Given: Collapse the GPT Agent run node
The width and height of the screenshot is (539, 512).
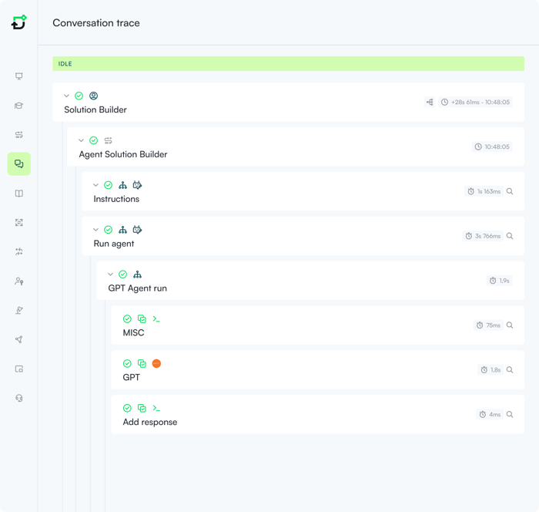Looking at the screenshot, I should click(x=111, y=275).
